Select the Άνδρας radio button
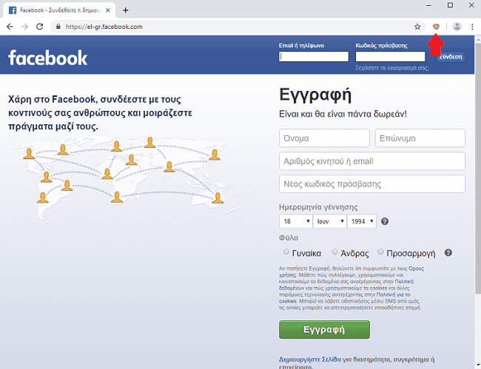 334,251
